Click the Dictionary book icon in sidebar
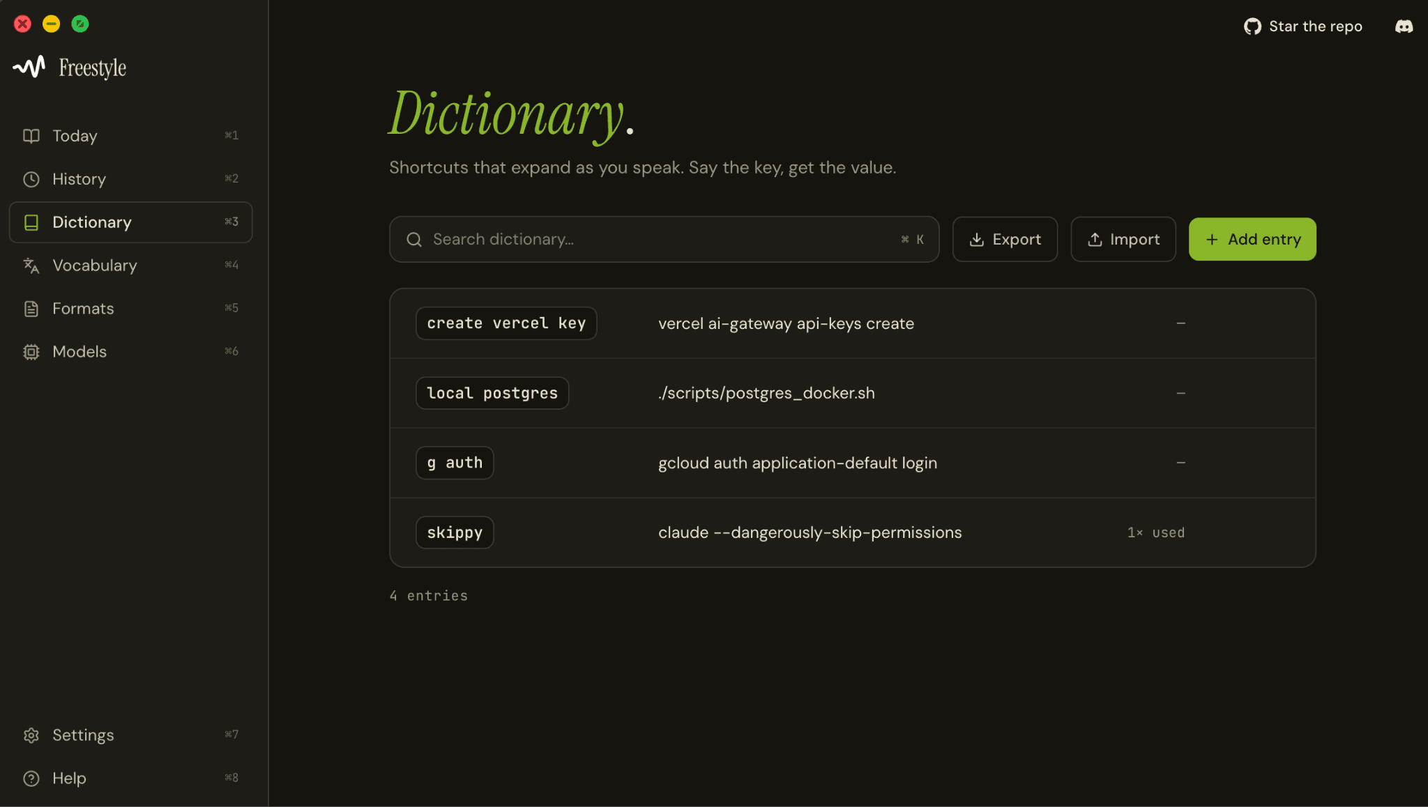The width and height of the screenshot is (1428, 807). (x=31, y=222)
